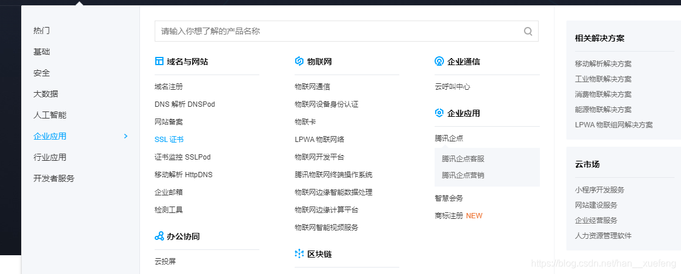Image resolution: width=681 pixels, height=274 pixels.
Task: Click the 相关解决方案 panel heading
Action: tap(600, 38)
